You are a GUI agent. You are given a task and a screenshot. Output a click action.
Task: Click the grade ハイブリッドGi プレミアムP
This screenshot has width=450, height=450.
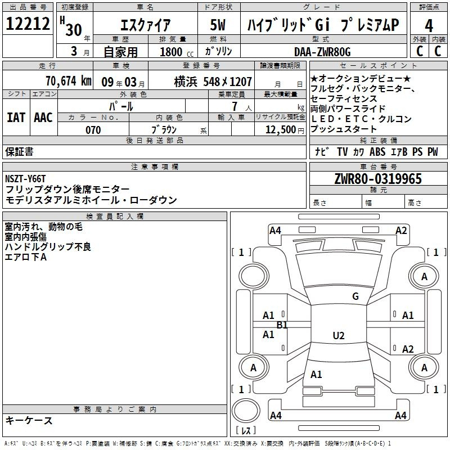click(x=323, y=25)
